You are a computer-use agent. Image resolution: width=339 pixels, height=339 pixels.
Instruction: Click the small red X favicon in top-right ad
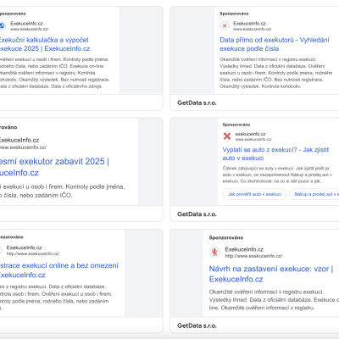coord(225,25)
